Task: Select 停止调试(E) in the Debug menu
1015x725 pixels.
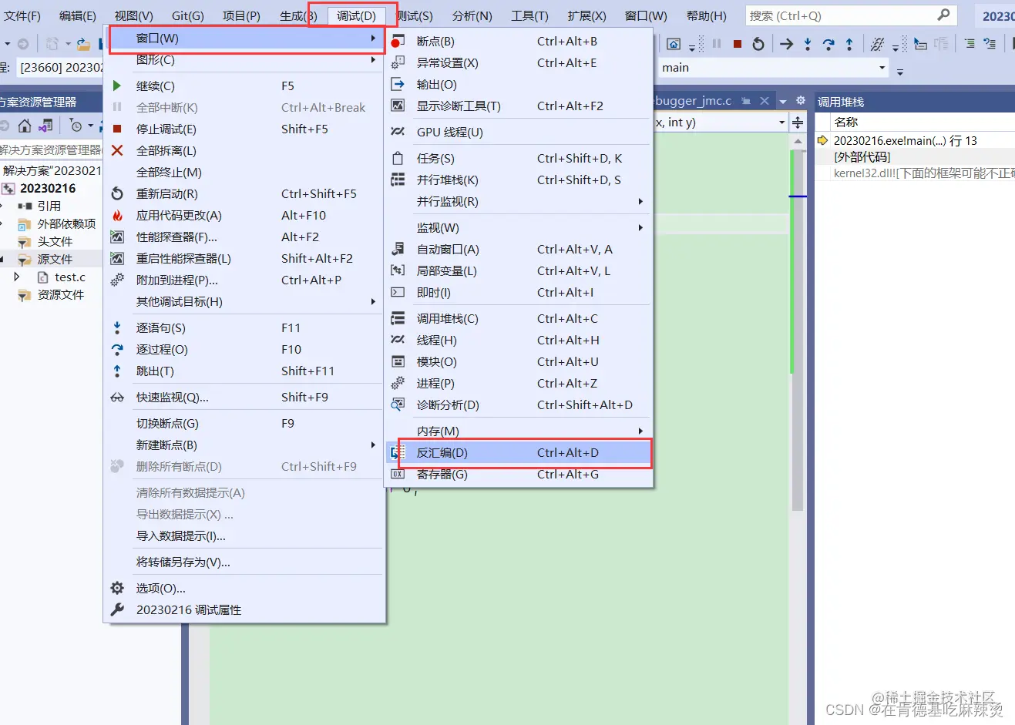Action: (244, 129)
